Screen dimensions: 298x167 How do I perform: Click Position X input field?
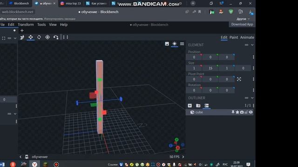pos(194,57)
